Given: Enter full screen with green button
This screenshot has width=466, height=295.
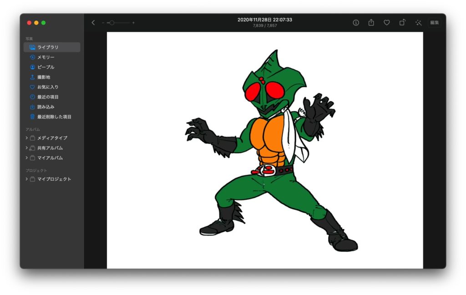Looking at the screenshot, I should point(43,23).
